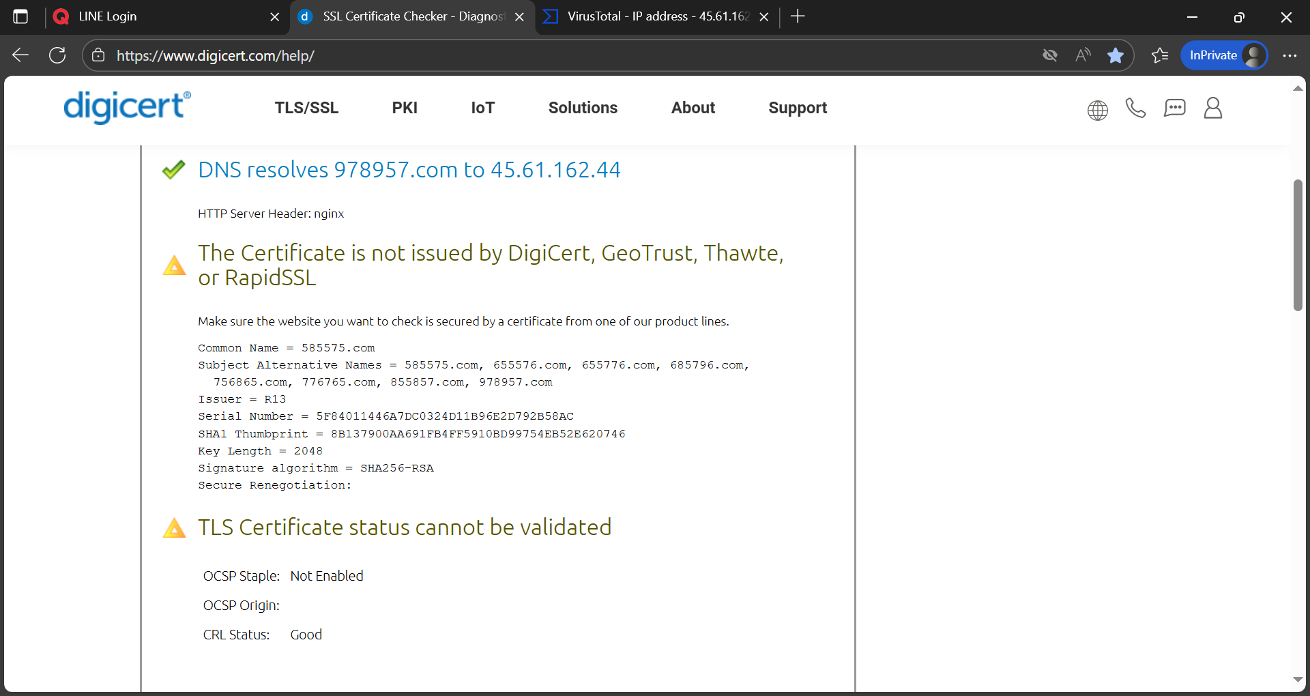
Task: Open the About menu
Action: (x=693, y=108)
